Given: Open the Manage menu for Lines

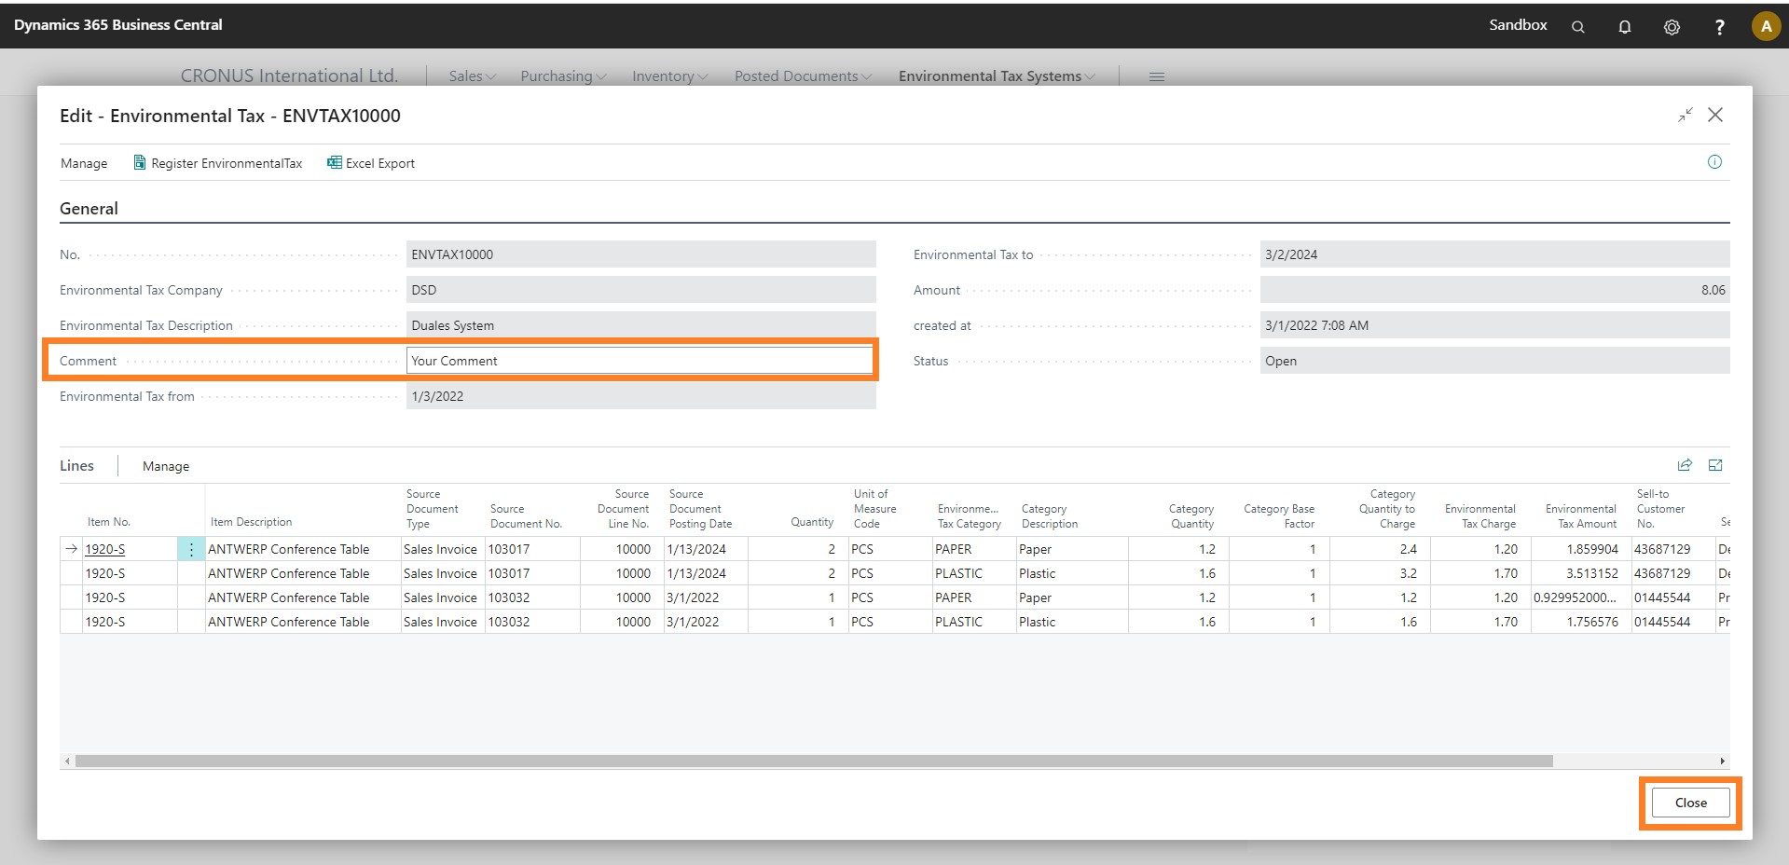Looking at the screenshot, I should coord(166,466).
